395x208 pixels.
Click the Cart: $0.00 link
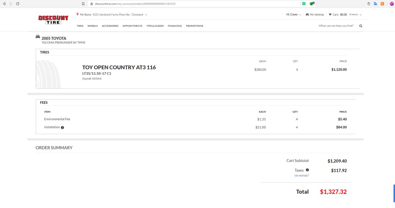[340, 15]
